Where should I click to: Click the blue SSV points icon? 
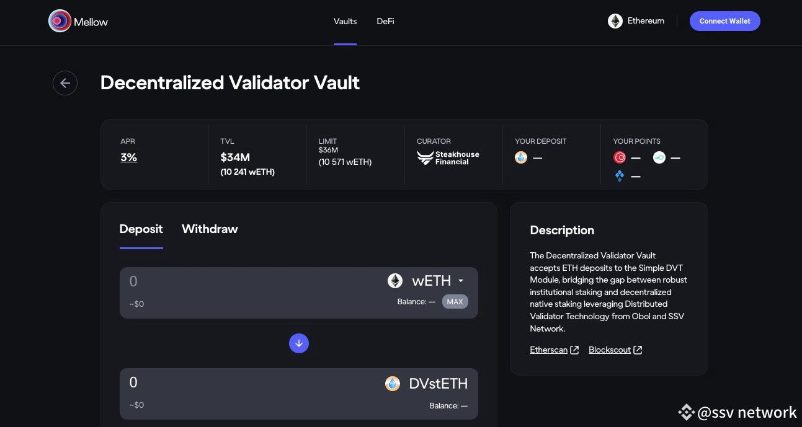point(620,175)
